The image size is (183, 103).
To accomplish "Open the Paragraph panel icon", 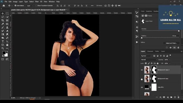I will coord(137,31).
